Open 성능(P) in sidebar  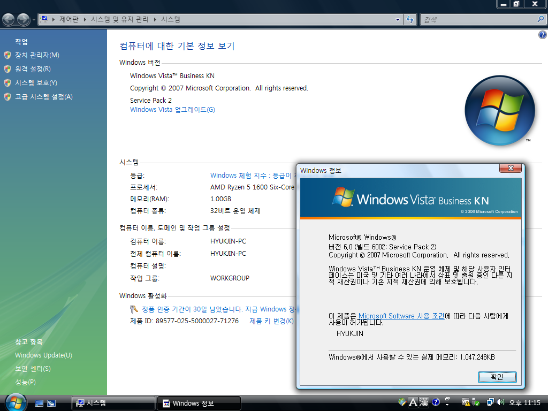coord(25,382)
